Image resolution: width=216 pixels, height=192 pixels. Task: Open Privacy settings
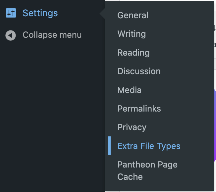pos(132,127)
